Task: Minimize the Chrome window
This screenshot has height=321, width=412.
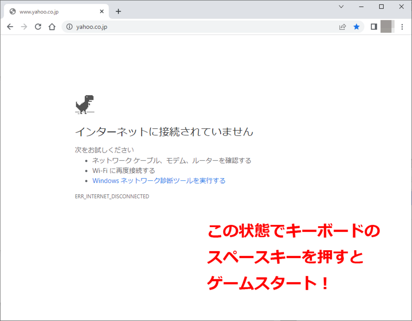Action: pyautogui.click(x=361, y=7)
